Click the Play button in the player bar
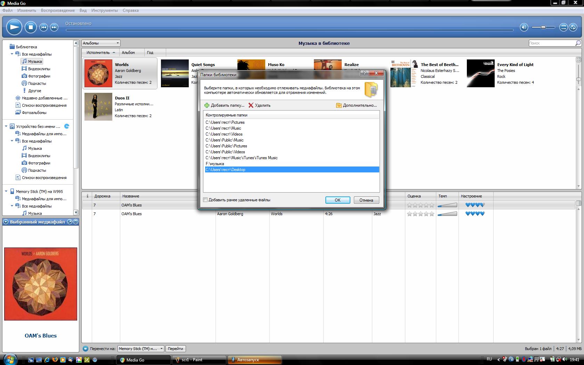 coord(14,27)
